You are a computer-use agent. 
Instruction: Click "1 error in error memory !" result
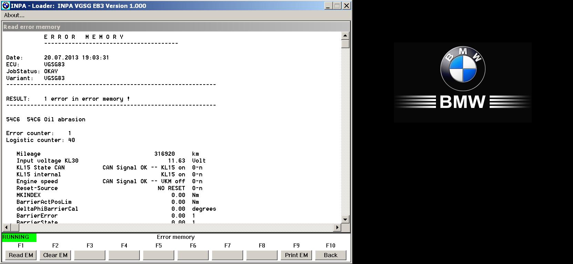87,99
